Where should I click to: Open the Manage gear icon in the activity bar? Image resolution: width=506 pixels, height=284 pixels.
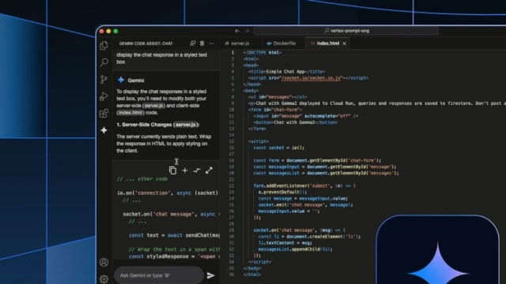tap(104, 278)
